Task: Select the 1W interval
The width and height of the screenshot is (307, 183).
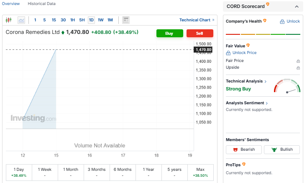Action: (x=101, y=20)
